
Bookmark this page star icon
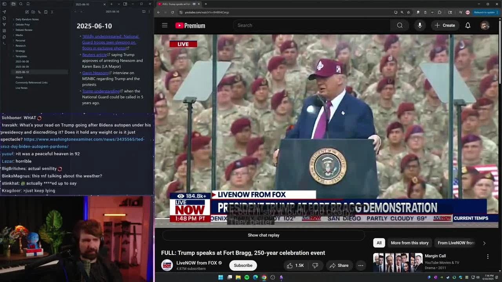coord(408,12)
